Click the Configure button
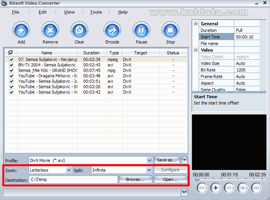 (x=170, y=170)
